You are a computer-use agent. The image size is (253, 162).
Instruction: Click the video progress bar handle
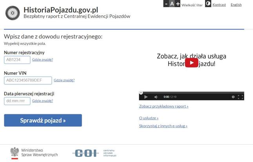[141, 93]
